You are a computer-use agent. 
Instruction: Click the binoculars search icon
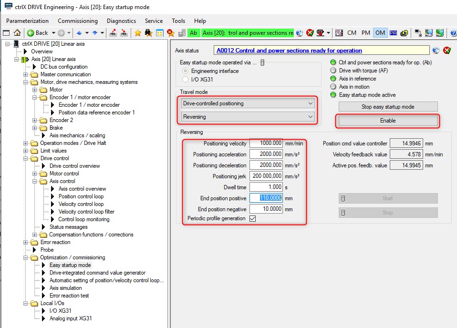click(x=149, y=33)
